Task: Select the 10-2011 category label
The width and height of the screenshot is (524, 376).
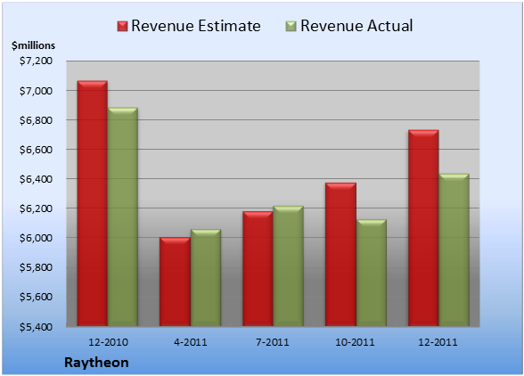Action: (355, 342)
